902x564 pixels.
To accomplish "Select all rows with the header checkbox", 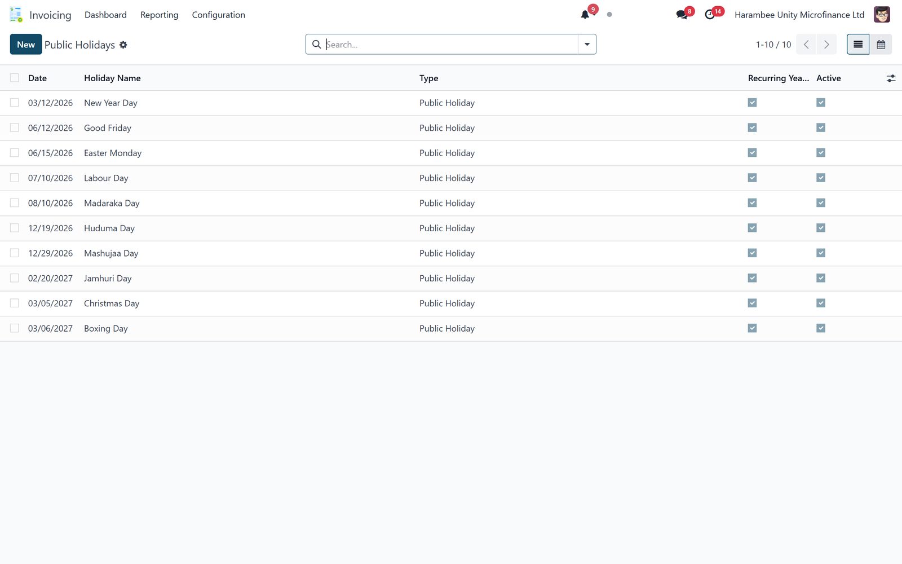I will [15, 78].
